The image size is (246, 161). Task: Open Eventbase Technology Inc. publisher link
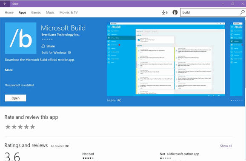[x=60, y=34]
